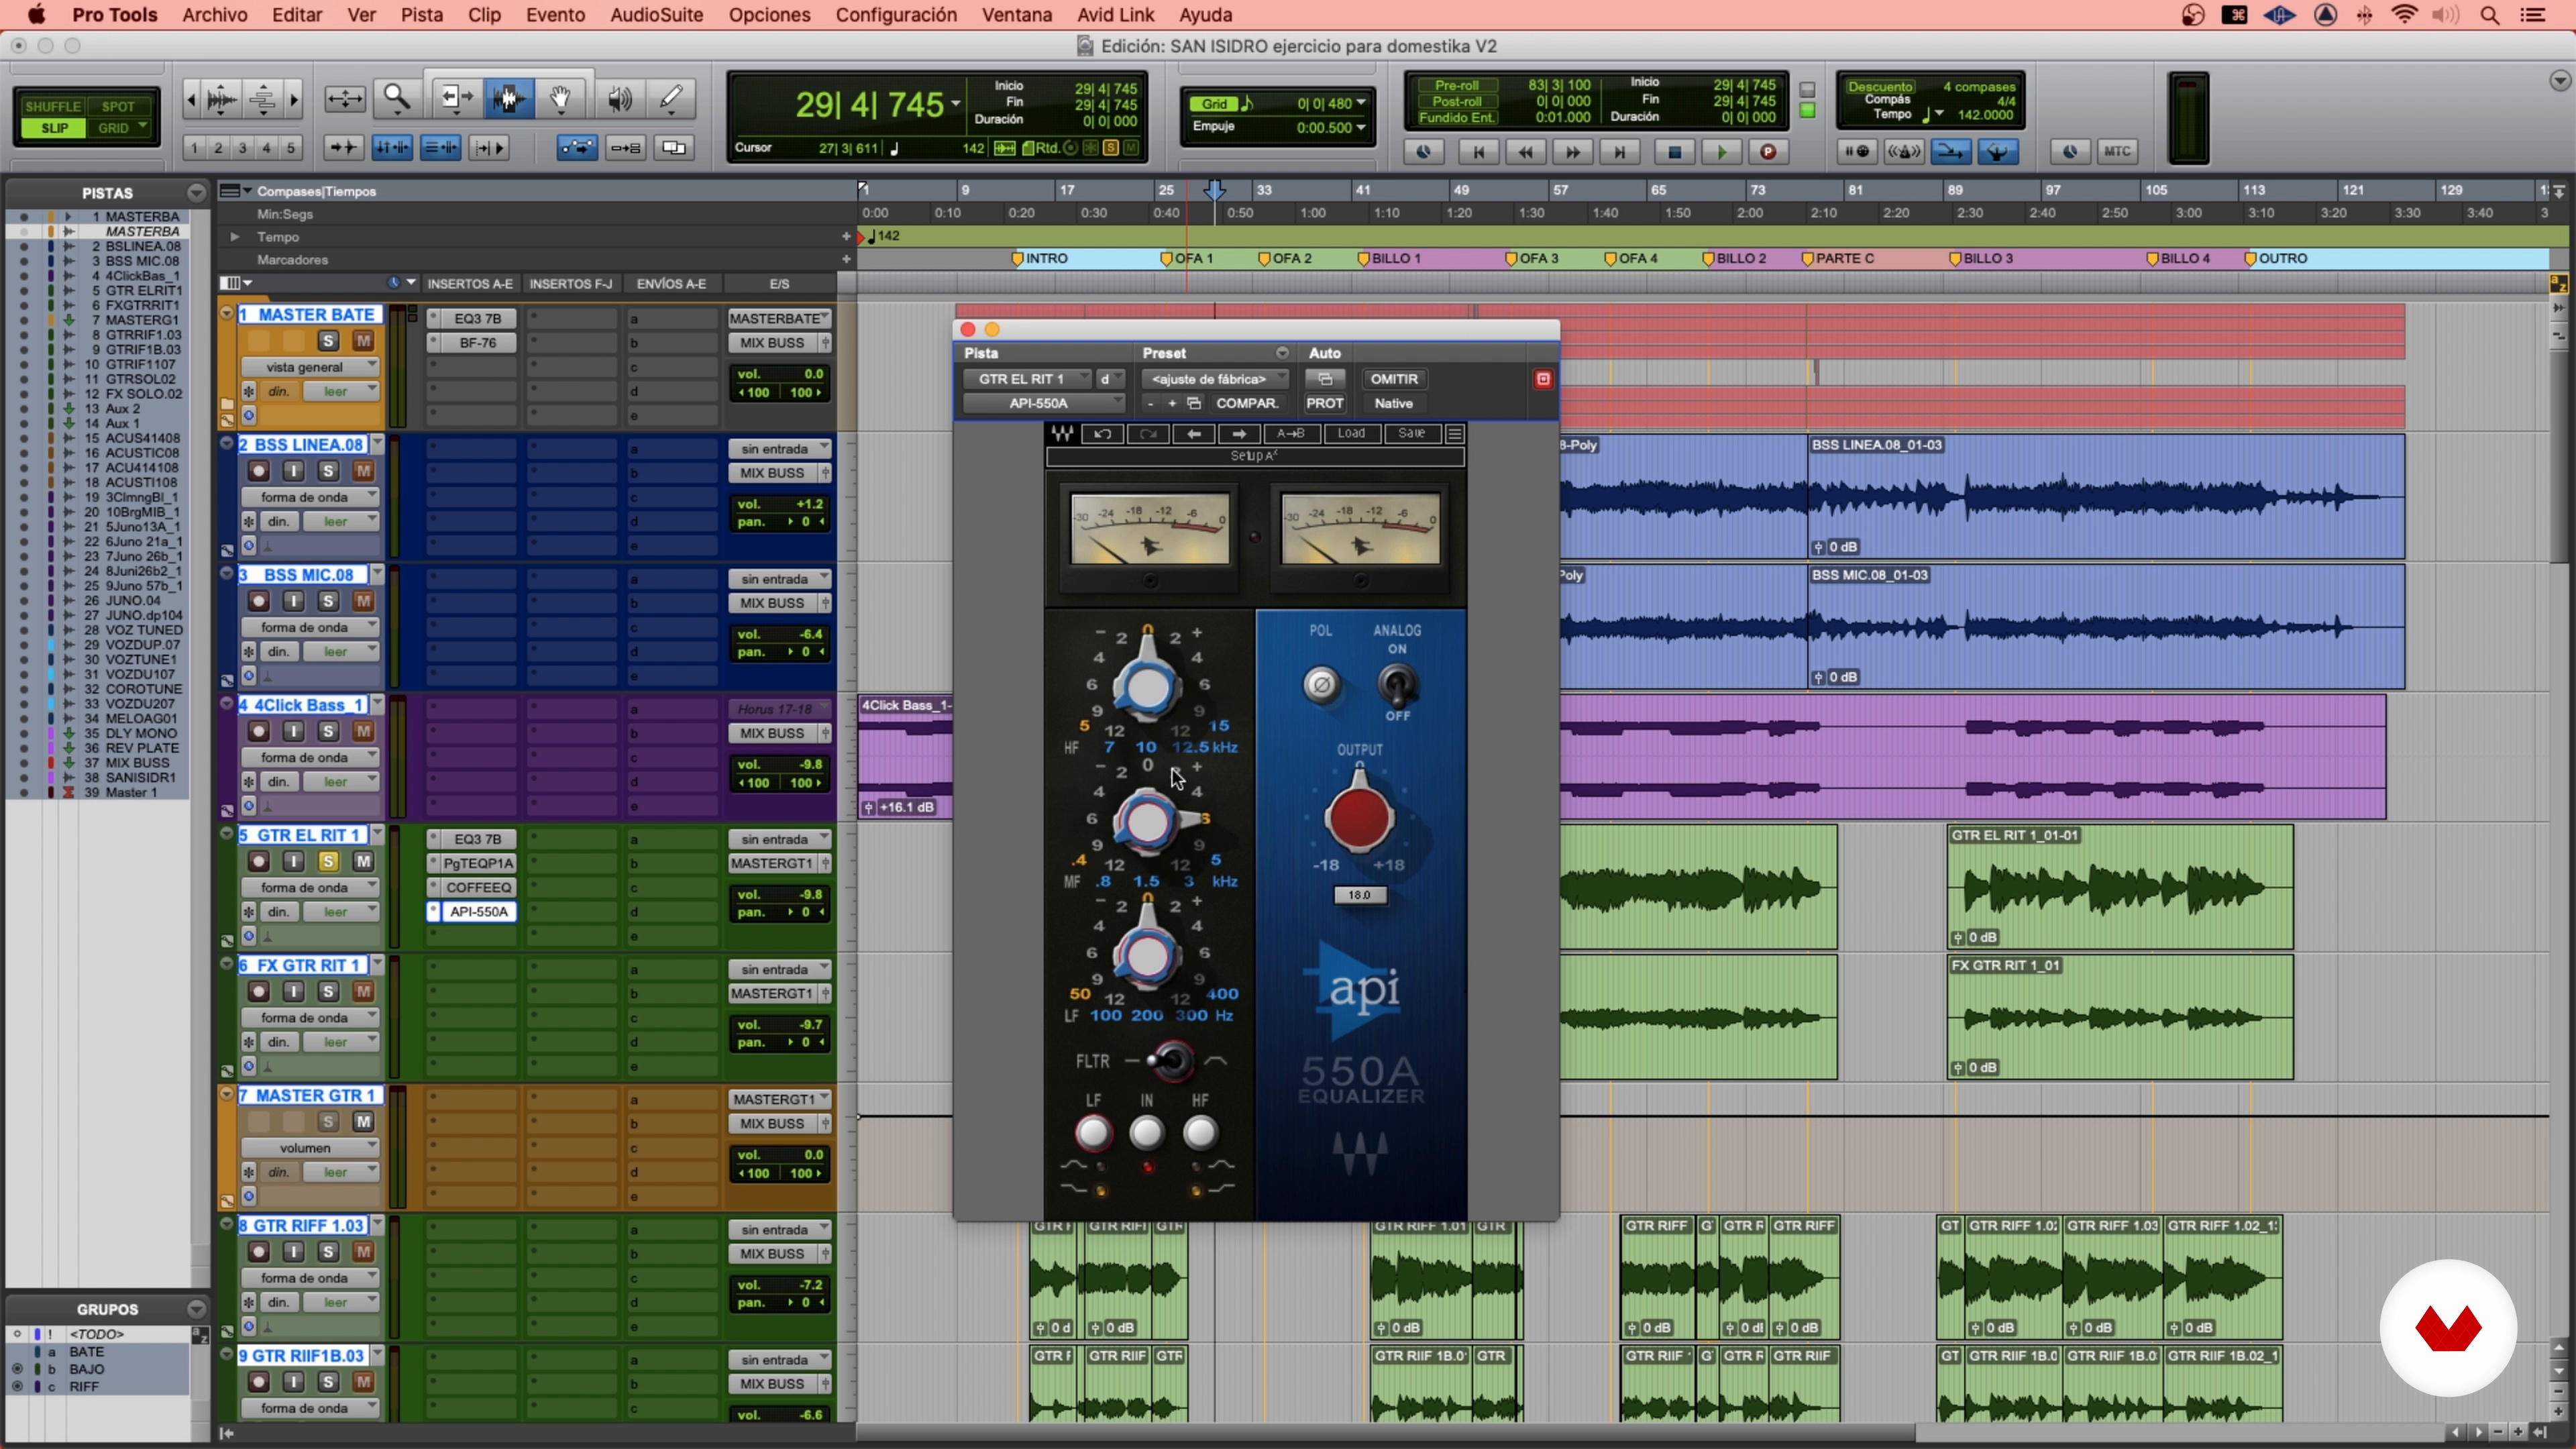Select the Pencil tool
The height and width of the screenshot is (1449, 2576).
pyautogui.click(x=671, y=98)
